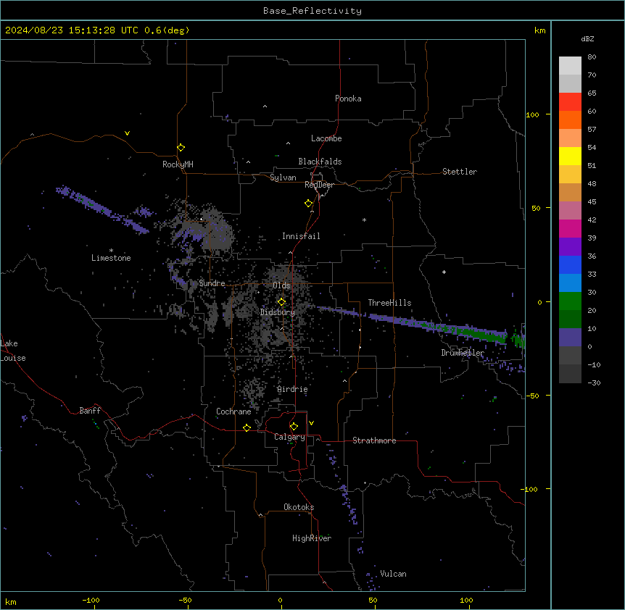The width and height of the screenshot is (625, 610).
Task: Click the Lake Louise label
Action: [x=13, y=351]
